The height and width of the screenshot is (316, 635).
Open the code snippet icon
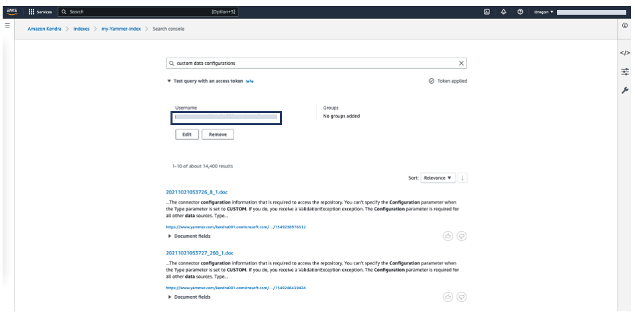click(x=625, y=53)
